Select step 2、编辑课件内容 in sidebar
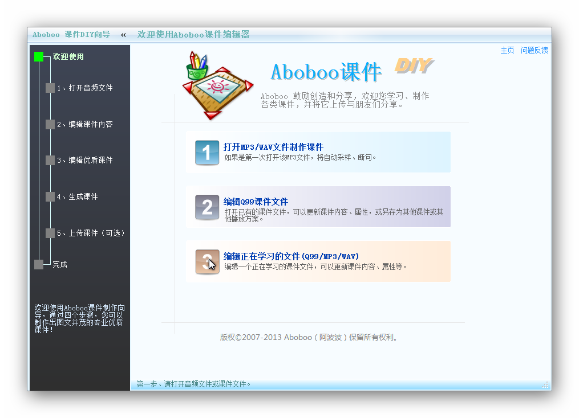Image resolution: width=579 pixels, height=418 pixels. coord(84,124)
